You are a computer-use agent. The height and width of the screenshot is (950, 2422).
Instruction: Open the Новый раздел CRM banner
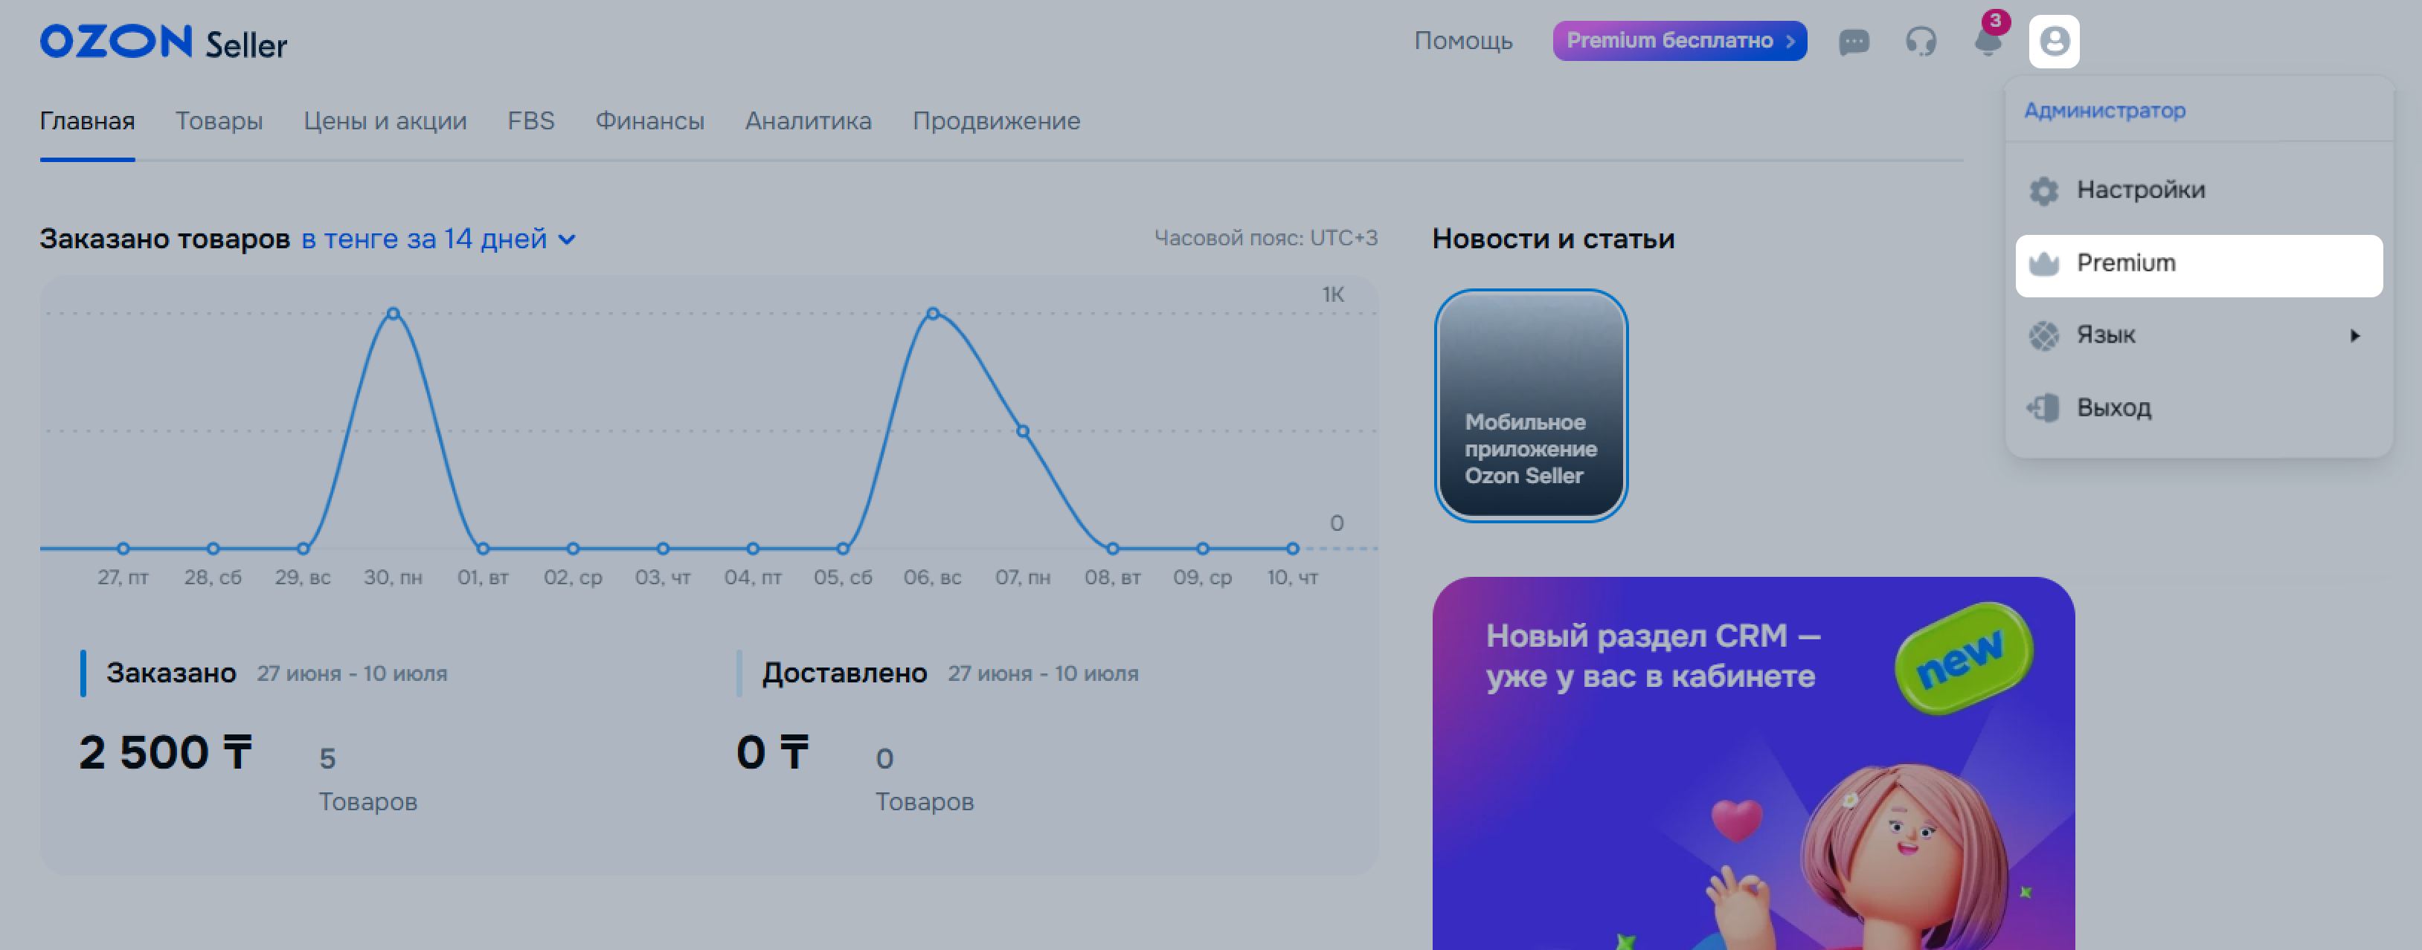(x=1753, y=763)
